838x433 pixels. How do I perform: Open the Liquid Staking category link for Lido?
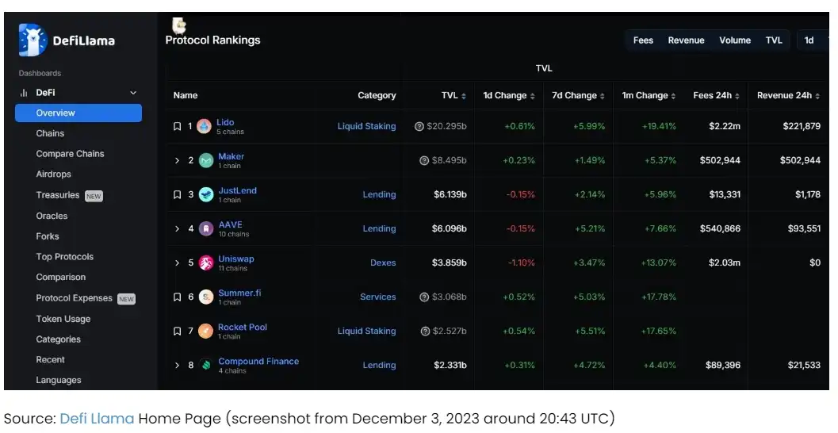[366, 127]
